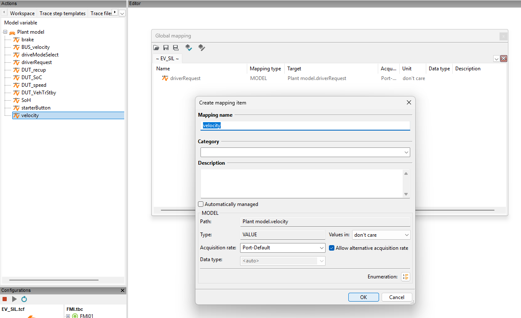The width and height of the screenshot is (521, 318).
Task: Select the ~ EV_SIL ~ mapping tab
Action: click(167, 59)
